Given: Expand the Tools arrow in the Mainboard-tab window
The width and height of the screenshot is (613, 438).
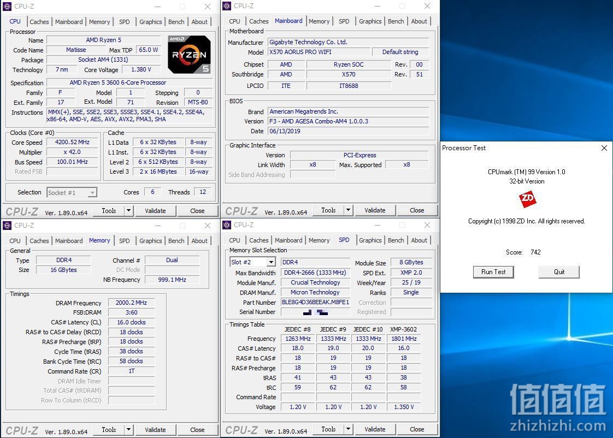Looking at the screenshot, I should tap(349, 210).
